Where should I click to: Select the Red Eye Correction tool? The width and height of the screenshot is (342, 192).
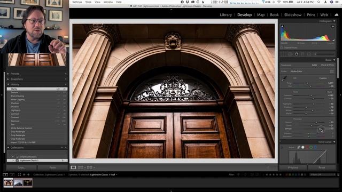(297, 54)
